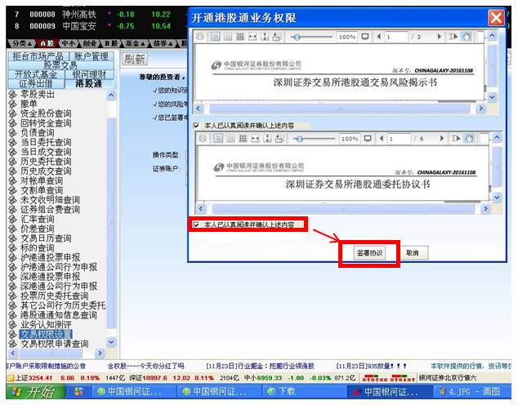The width and height of the screenshot is (518, 405).
Task: Open the 基金 market dropdown tab
Action: coord(135,43)
